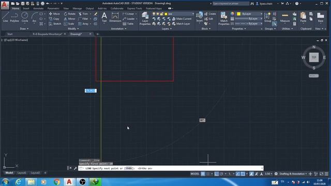Expand the Annotation panel
331x186 pixels.
(x=118, y=29)
